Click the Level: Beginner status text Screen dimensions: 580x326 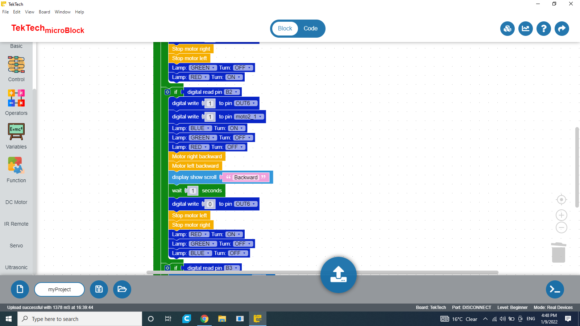(513, 308)
